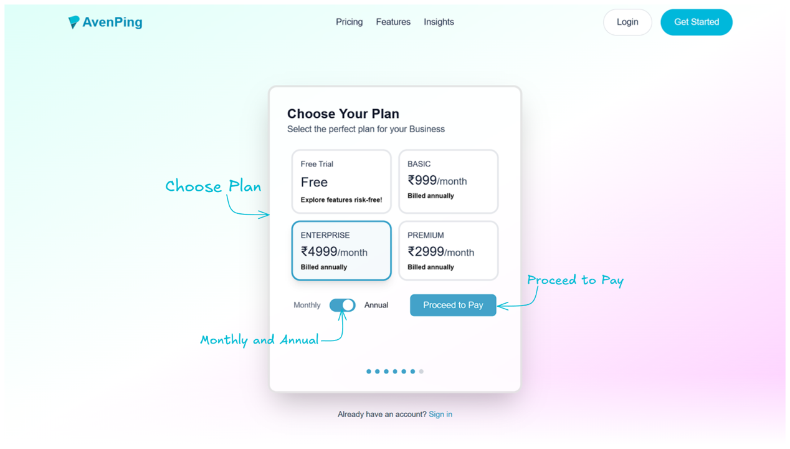Select the ENTERPRISE ₹4999/month plan
The height and width of the screenshot is (449, 790).
(x=341, y=251)
